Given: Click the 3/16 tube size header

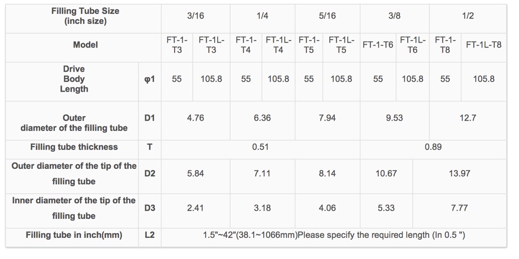Looking at the screenshot, I should pos(195,16).
